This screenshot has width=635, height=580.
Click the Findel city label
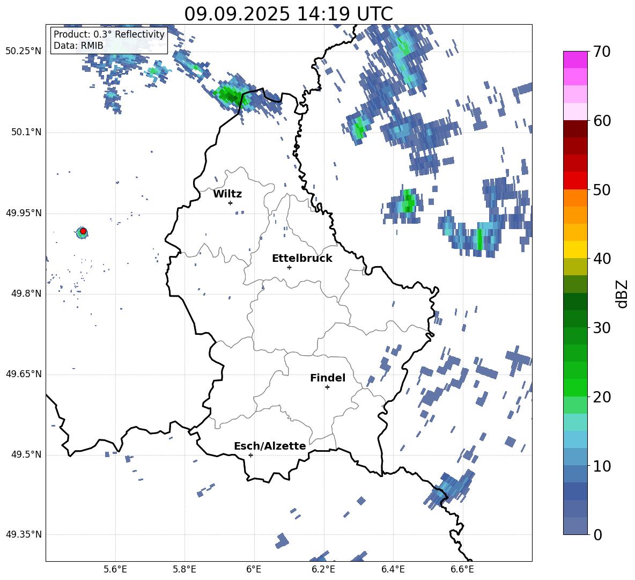click(x=328, y=378)
